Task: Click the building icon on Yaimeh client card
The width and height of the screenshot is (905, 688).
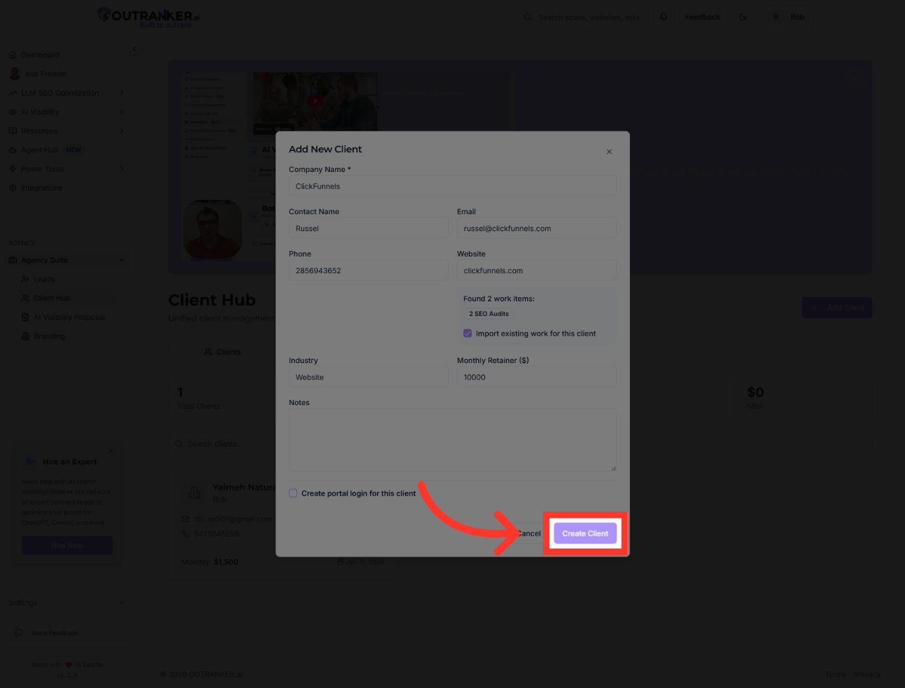Action: (194, 492)
